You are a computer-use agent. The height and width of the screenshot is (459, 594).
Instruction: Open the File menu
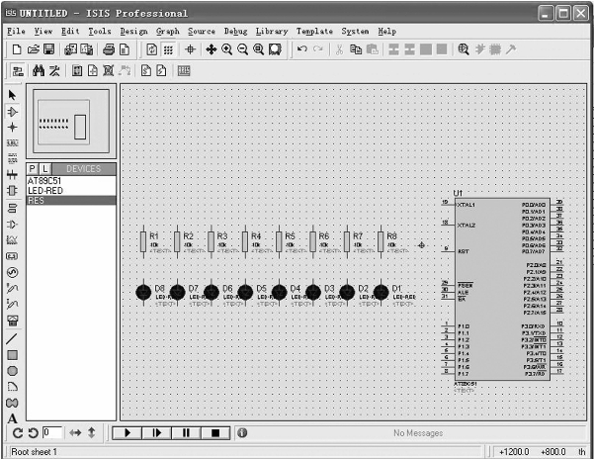tap(16, 32)
